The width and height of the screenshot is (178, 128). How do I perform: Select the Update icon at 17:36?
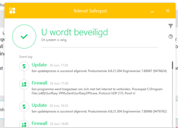point(24,66)
